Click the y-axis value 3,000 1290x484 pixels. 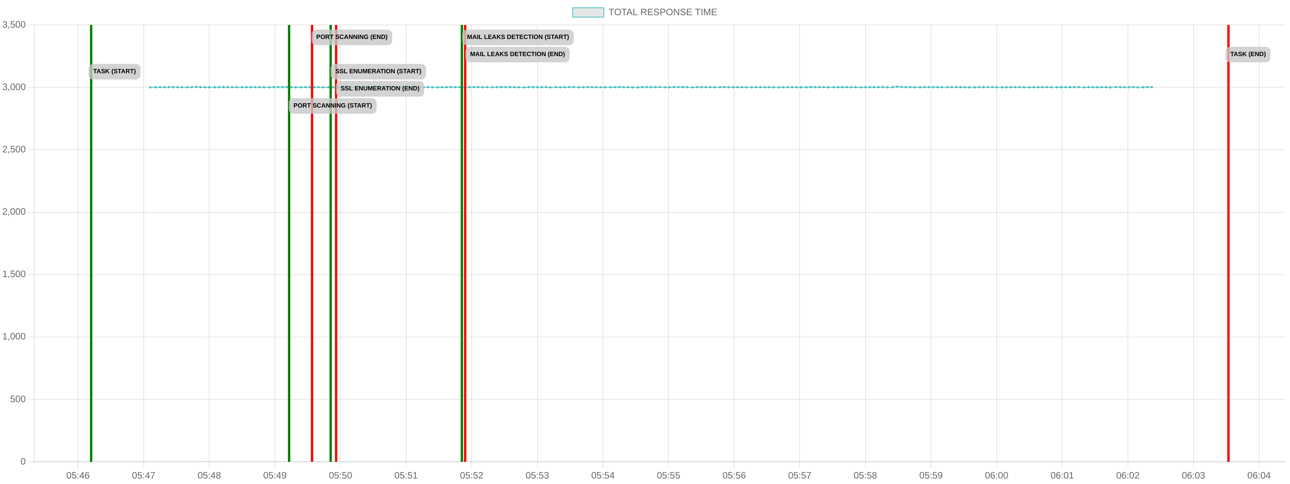[14, 87]
